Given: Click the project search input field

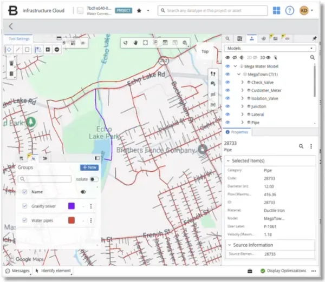Looking at the screenshot, I should coord(213,10).
